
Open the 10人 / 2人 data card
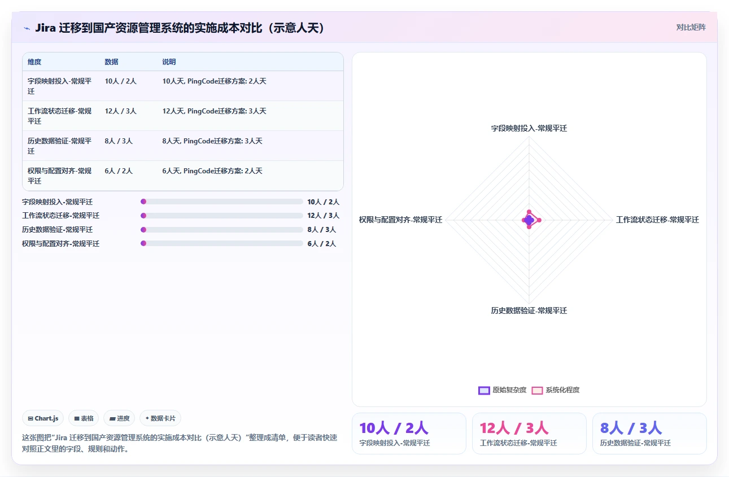click(409, 434)
